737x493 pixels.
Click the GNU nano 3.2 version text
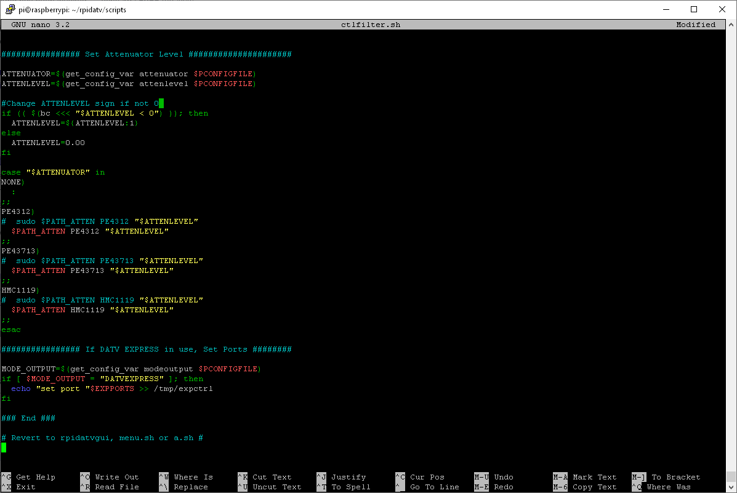41,25
